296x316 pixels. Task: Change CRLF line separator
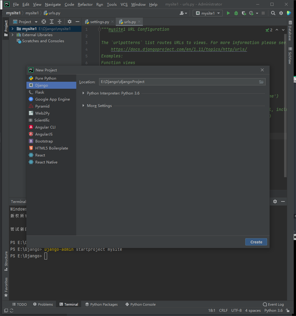tap(223, 311)
